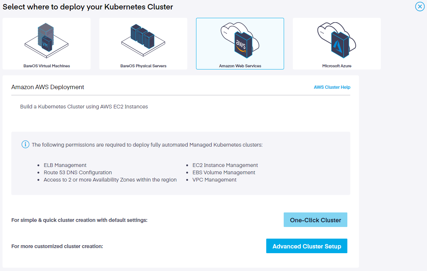Click the Amazon AWS Deployment heading

click(x=48, y=87)
